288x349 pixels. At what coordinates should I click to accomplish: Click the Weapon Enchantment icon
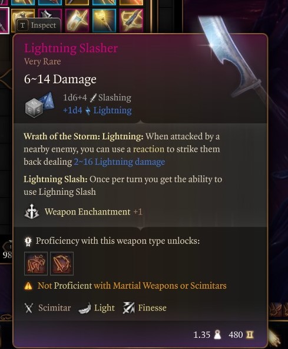[32, 211]
